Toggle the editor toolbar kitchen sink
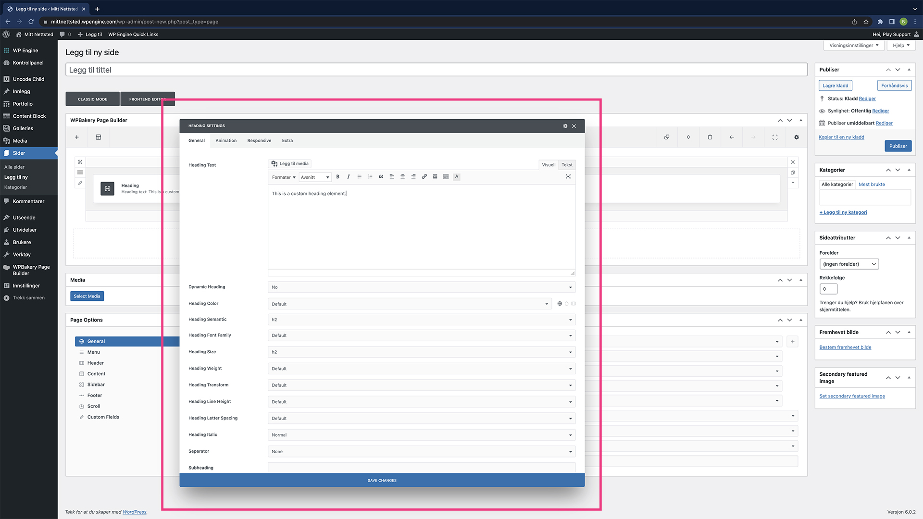This screenshot has height=519, width=923. coord(446,177)
